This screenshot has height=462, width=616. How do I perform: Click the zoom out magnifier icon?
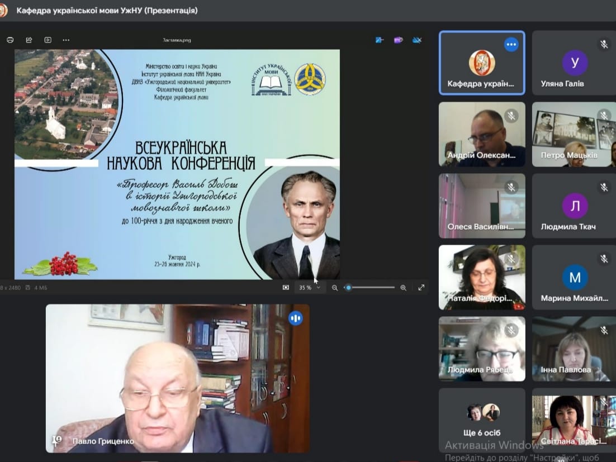(x=335, y=288)
